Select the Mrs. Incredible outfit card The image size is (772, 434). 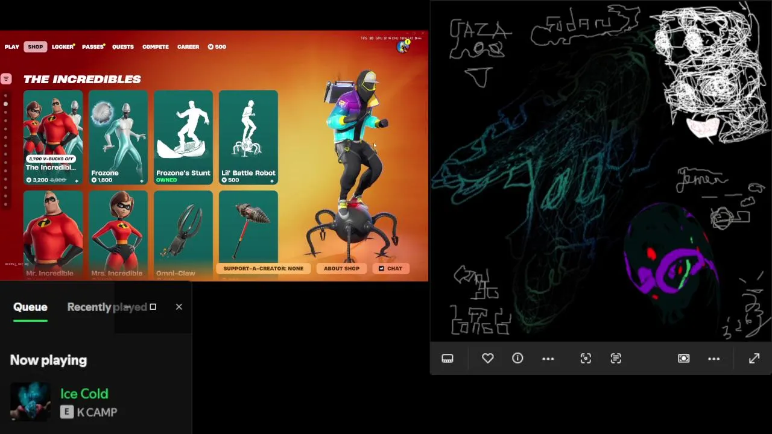pyautogui.click(x=118, y=235)
